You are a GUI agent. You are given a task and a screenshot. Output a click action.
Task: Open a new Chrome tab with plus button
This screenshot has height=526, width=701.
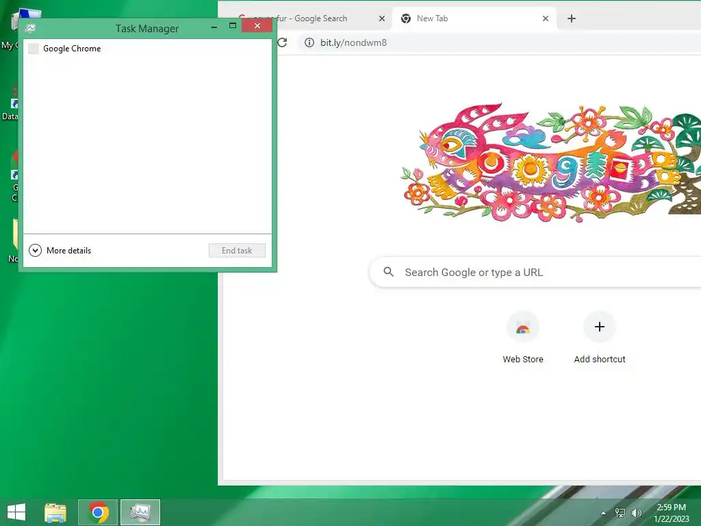point(572,18)
